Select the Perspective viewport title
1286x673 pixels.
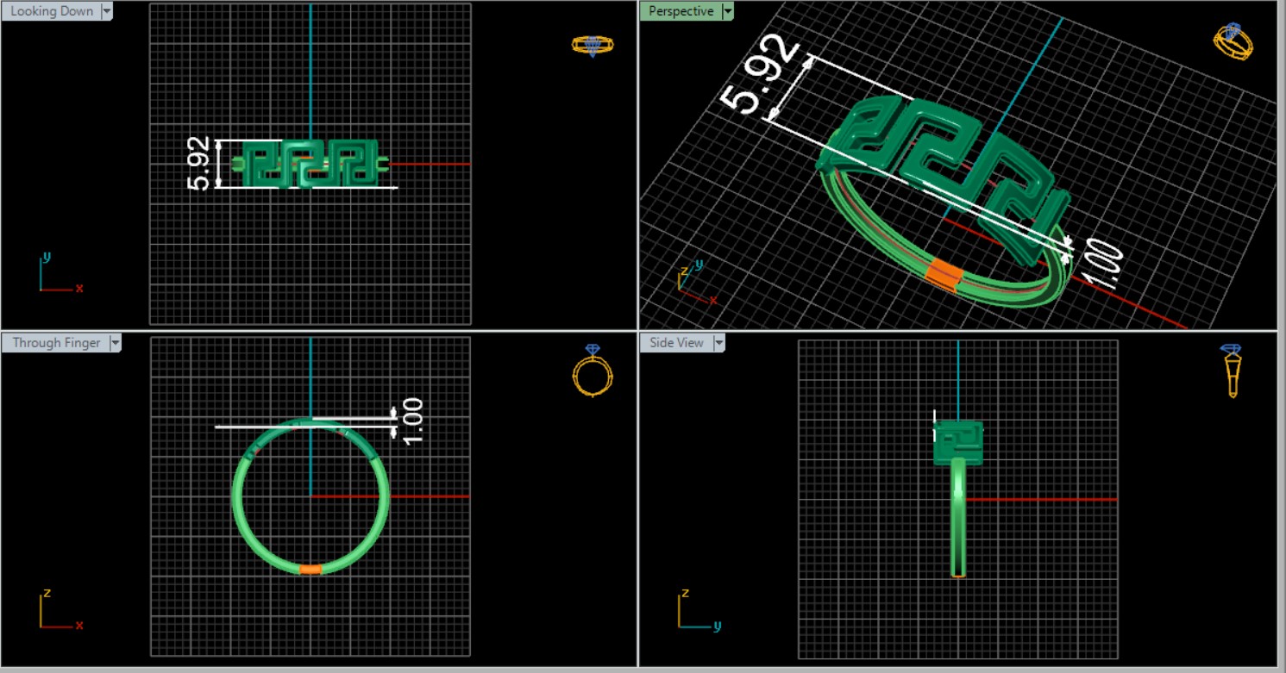[x=681, y=11]
